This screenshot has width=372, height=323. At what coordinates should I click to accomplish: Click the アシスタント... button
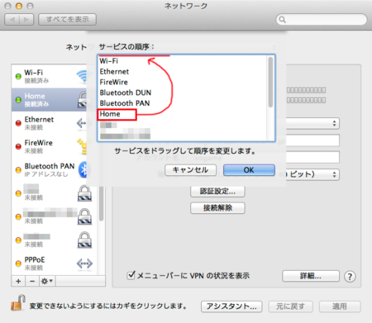click(231, 306)
